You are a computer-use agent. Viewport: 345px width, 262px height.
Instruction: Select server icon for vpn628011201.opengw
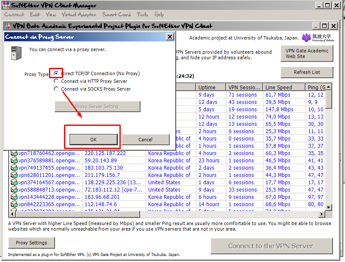[14, 175]
